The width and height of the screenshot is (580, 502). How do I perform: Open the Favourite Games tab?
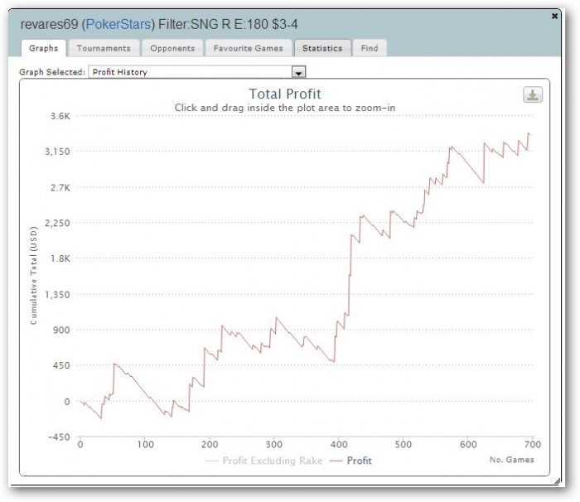[249, 48]
